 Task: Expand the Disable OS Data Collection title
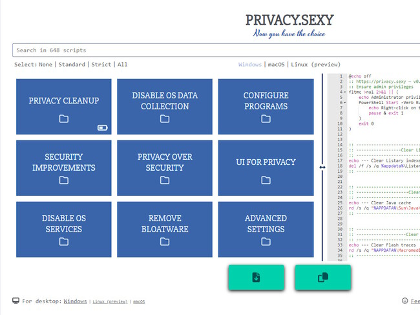[x=165, y=101]
